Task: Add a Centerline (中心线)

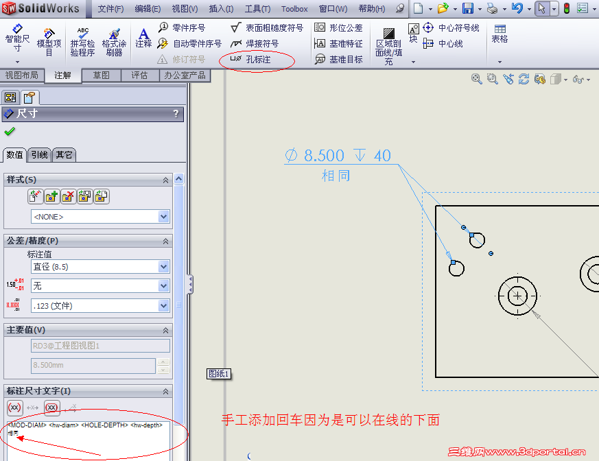Action: (x=443, y=43)
